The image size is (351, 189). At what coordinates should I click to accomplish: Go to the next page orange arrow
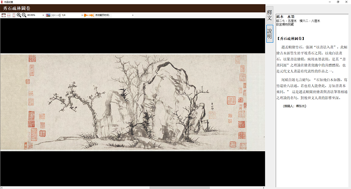[x=86, y=15]
